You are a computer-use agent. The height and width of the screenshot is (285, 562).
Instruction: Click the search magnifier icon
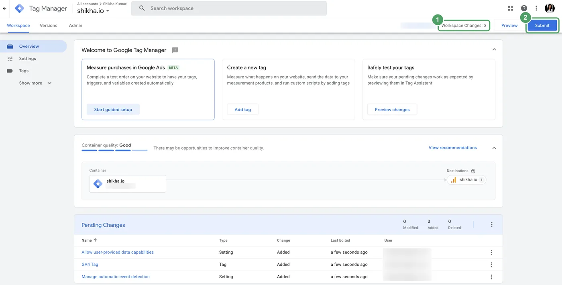142,8
